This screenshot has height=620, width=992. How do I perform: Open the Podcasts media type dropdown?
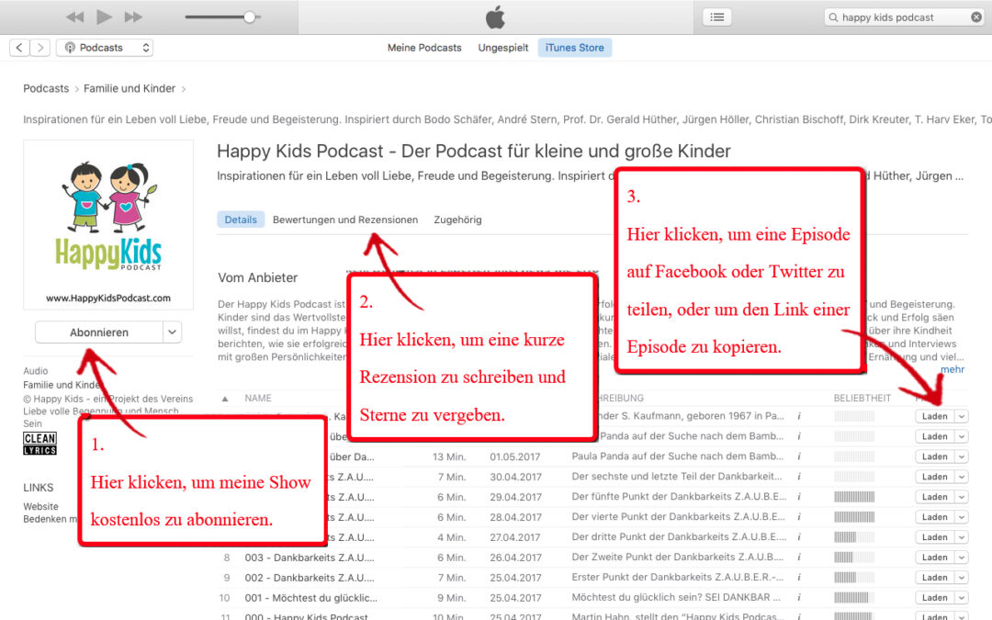coord(105,48)
